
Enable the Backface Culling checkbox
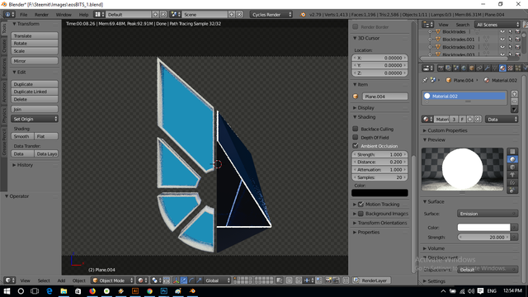356,129
